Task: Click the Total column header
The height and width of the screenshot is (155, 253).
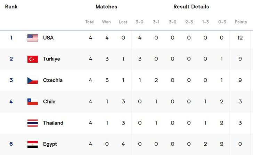Action: [x=90, y=22]
